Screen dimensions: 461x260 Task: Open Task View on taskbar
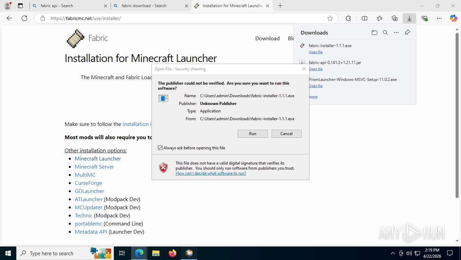(122, 253)
